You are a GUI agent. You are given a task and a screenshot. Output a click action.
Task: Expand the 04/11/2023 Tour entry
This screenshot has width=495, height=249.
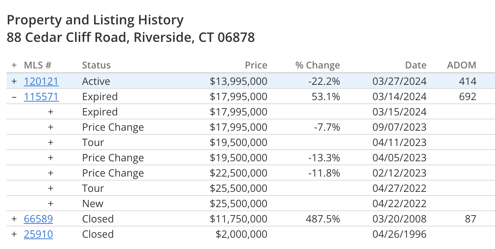51,143
